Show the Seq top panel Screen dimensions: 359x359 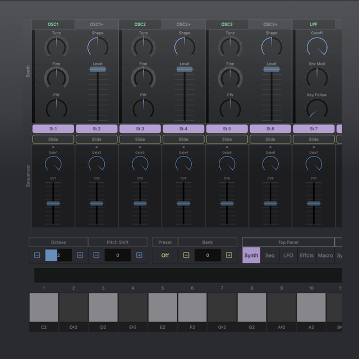pyautogui.click(x=270, y=255)
